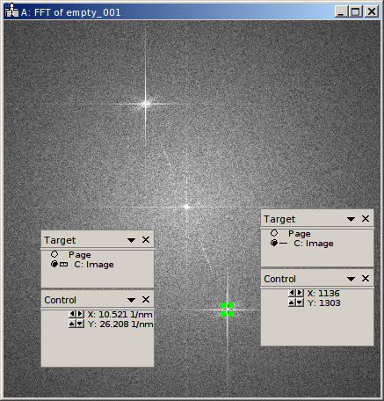The width and height of the screenshot is (384, 401).
Task: Click the central bright FFT spot
Action: [186, 207]
